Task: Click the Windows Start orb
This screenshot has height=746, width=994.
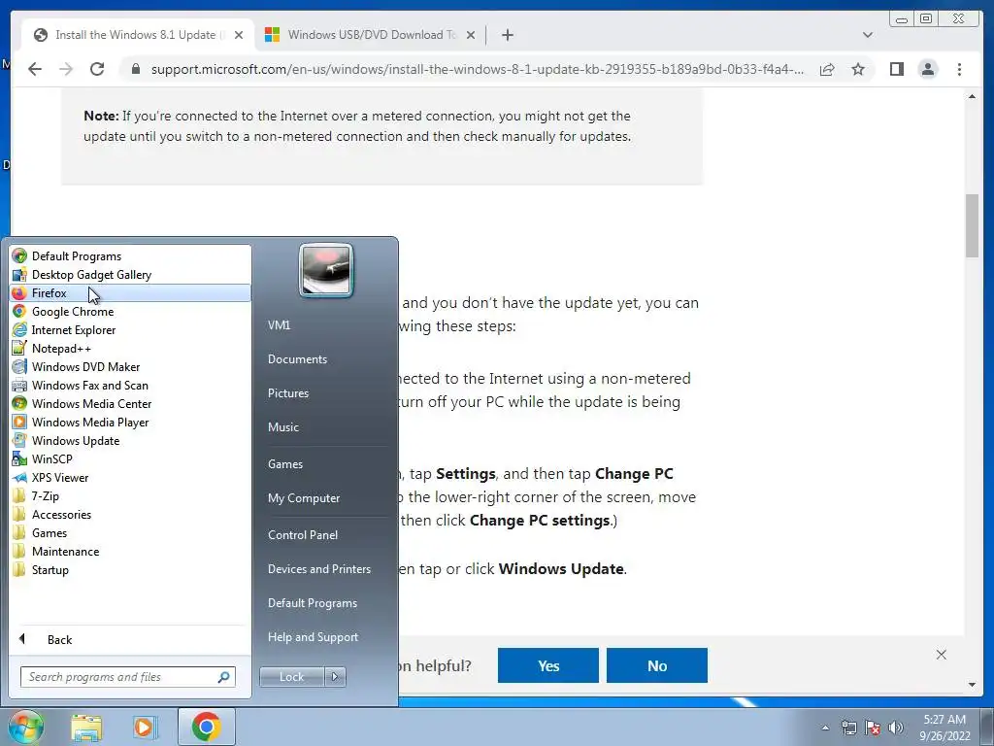Action: pyautogui.click(x=26, y=727)
